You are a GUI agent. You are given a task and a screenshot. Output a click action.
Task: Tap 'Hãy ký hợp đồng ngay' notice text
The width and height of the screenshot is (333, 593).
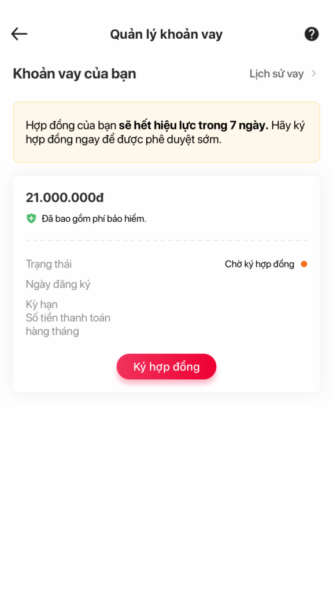point(165,133)
